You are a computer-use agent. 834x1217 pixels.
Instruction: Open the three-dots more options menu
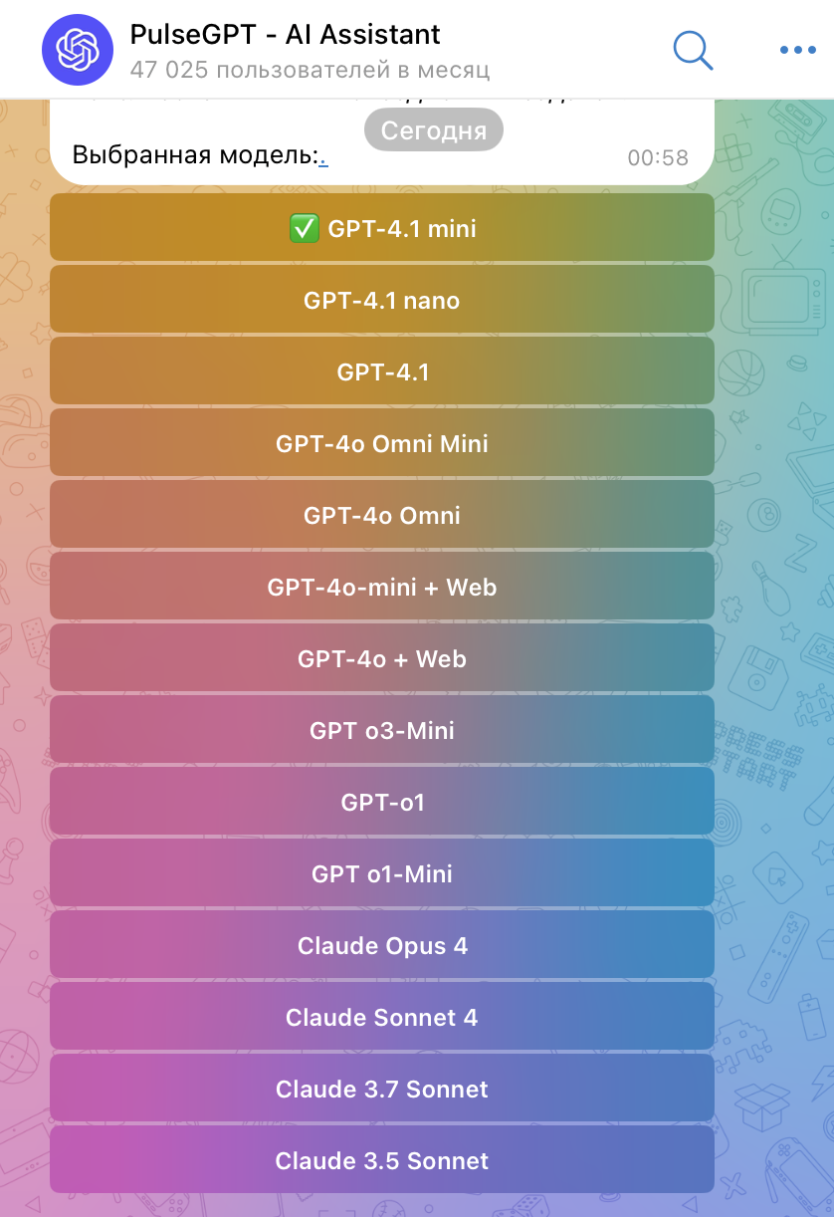click(x=797, y=50)
